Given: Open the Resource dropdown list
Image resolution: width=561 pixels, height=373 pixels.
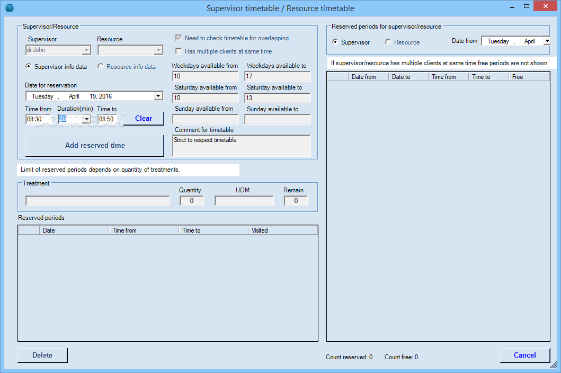Looking at the screenshot, I should click(x=158, y=50).
